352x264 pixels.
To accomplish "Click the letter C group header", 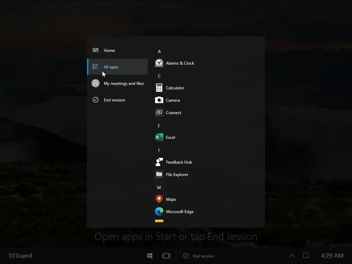I will tap(159, 76).
